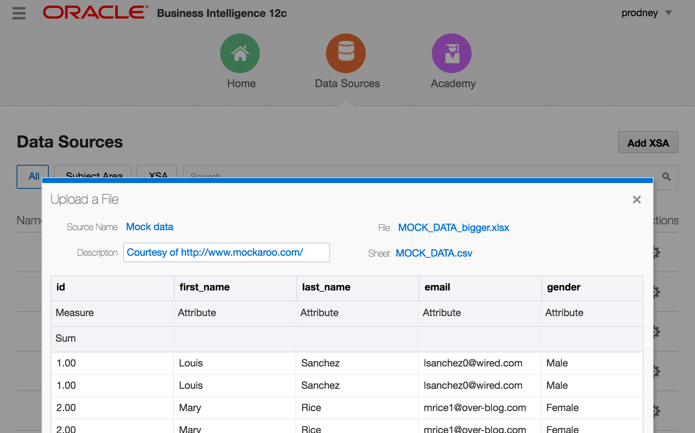The image size is (695, 433).
Task: Click the green Home icon
Action: (x=240, y=54)
